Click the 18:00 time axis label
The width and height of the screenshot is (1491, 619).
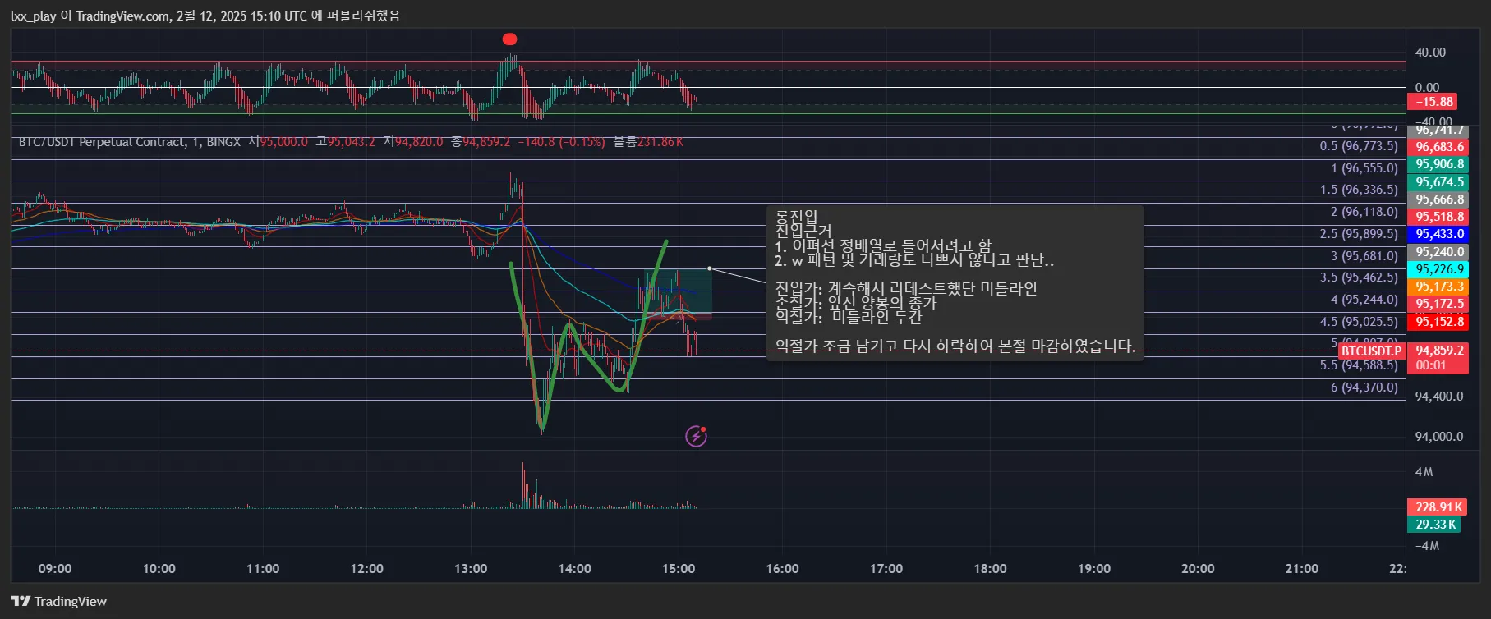click(x=990, y=569)
